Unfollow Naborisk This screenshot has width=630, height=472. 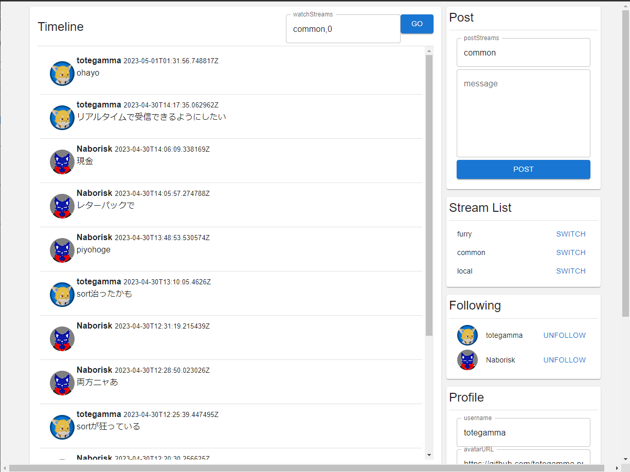click(x=564, y=360)
